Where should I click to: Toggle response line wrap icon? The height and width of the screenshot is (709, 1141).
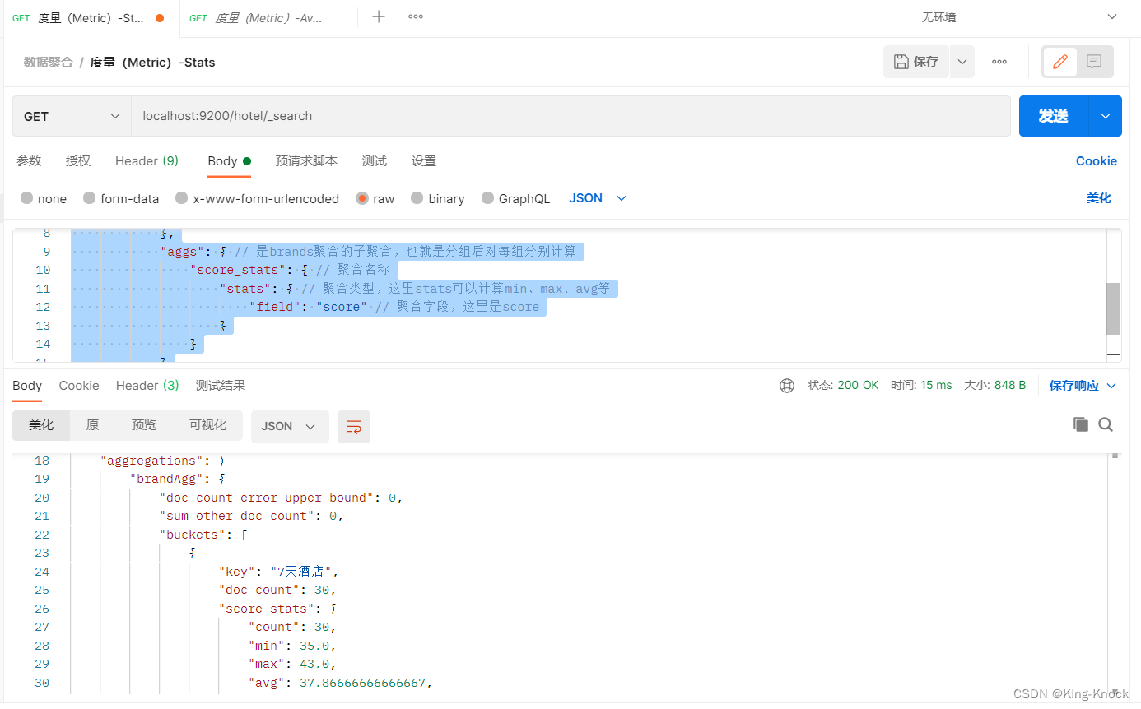click(354, 426)
